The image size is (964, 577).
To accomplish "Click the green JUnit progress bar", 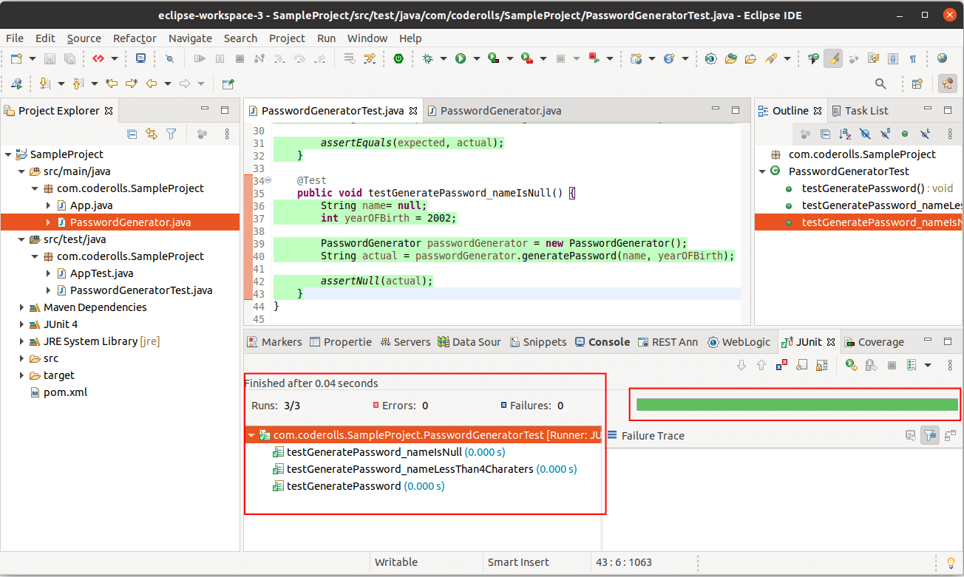I will pos(796,404).
